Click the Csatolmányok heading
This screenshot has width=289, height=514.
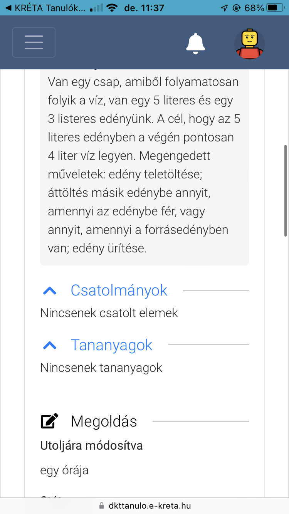[119, 291]
